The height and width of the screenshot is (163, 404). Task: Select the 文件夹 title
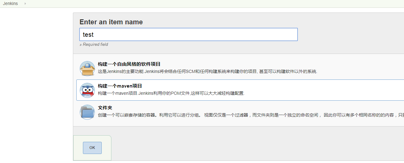[x=105, y=108]
